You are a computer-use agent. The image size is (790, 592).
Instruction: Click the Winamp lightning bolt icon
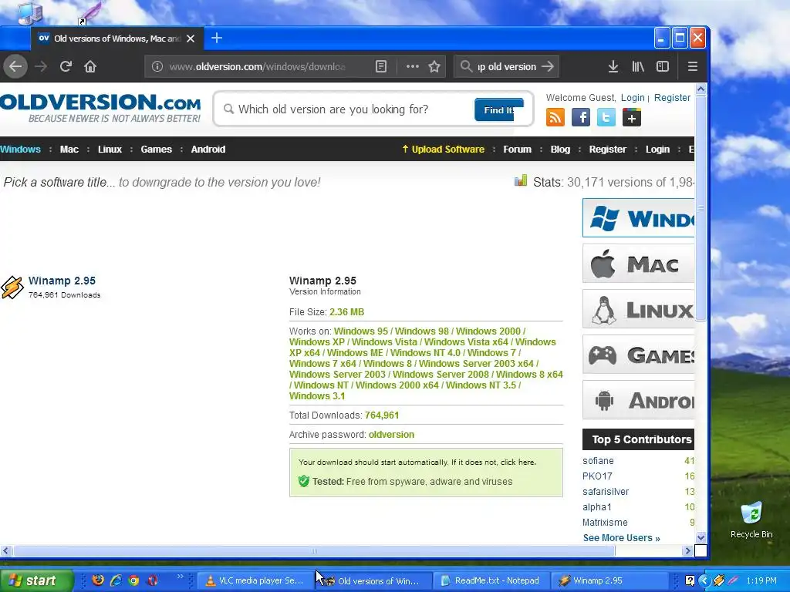pyautogui.click(x=12, y=287)
